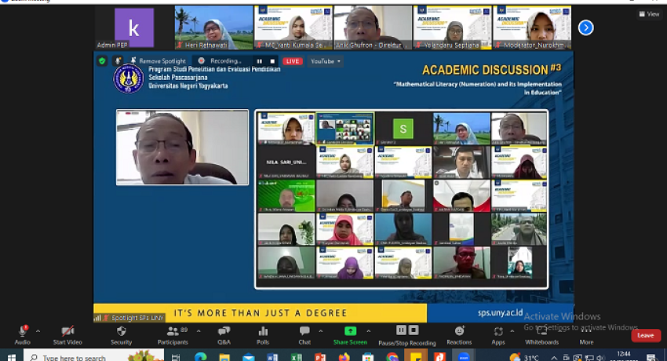Open Microsoft Store from the taskbar
667x361 pixels.
click(x=368, y=357)
